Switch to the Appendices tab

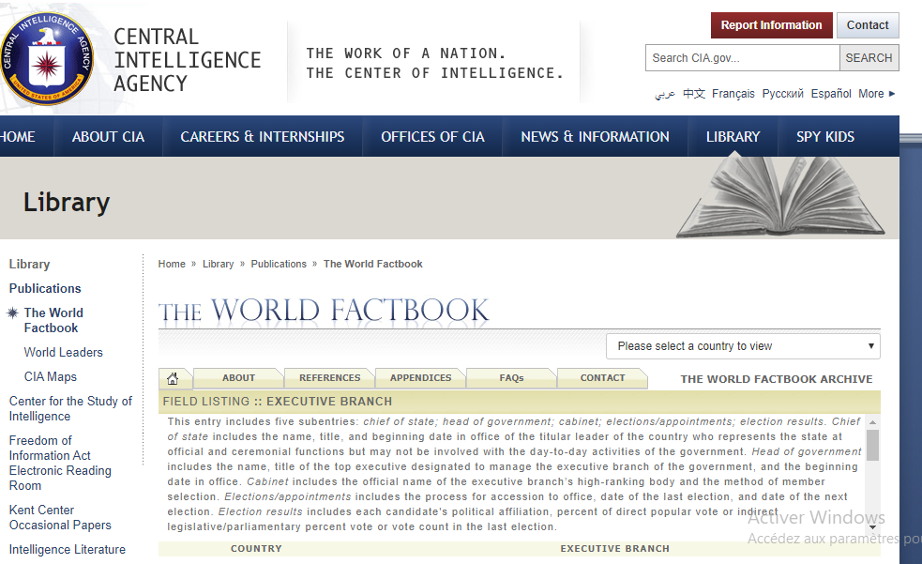[x=420, y=378]
